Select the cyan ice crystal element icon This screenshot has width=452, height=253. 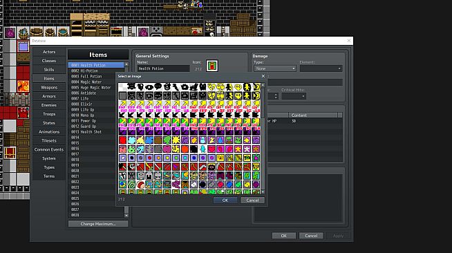point(131,140)
